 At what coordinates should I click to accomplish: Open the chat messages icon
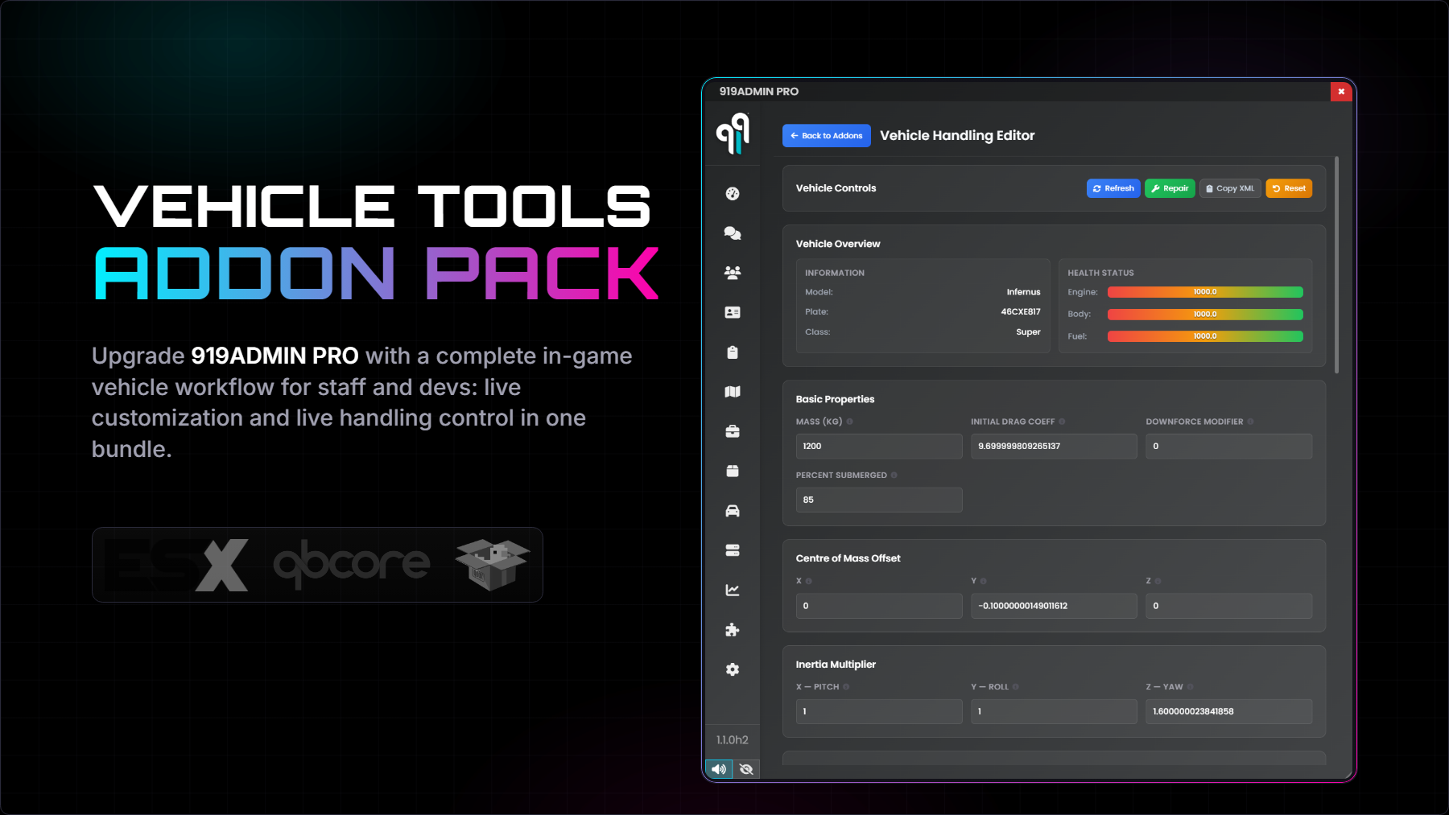[732, 233]
